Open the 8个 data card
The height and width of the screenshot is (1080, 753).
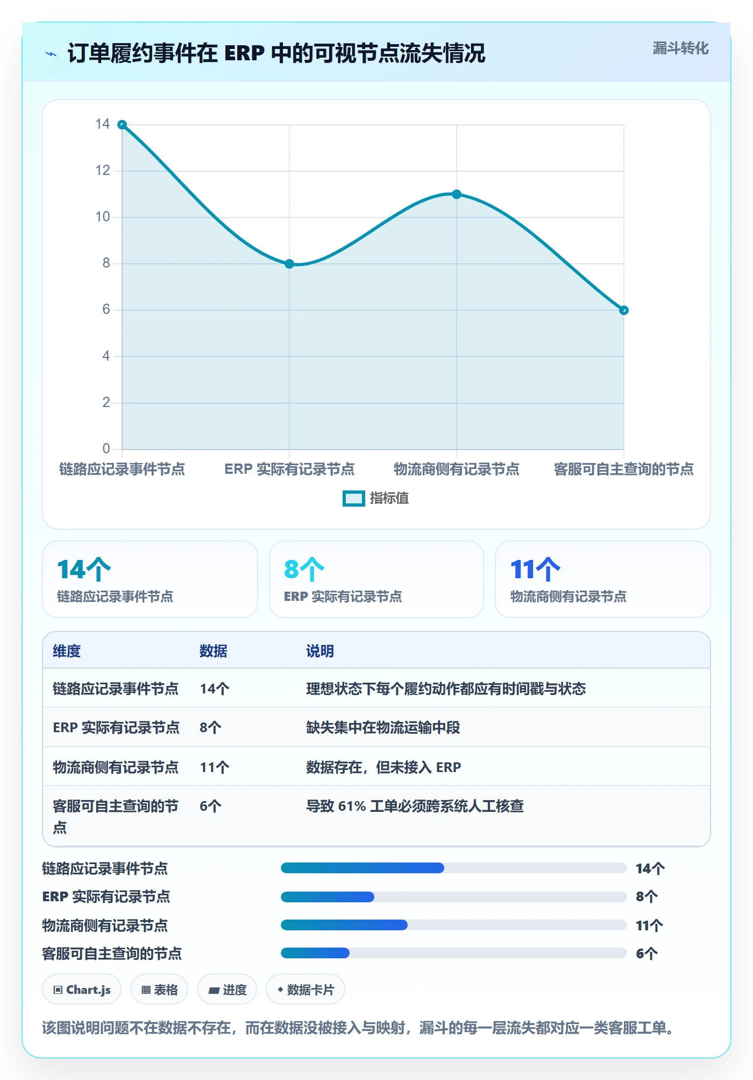[376, 579]
